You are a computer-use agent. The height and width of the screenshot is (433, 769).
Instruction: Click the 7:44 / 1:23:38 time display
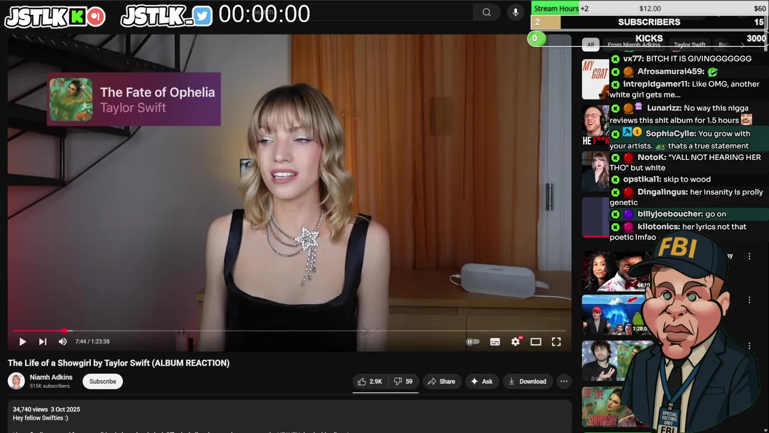point(93,342)
